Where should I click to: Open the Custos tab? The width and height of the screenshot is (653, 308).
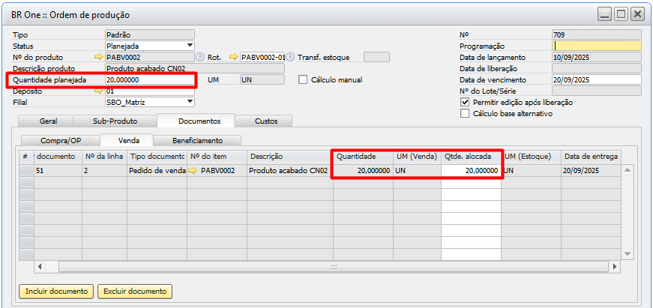[265, 121]
